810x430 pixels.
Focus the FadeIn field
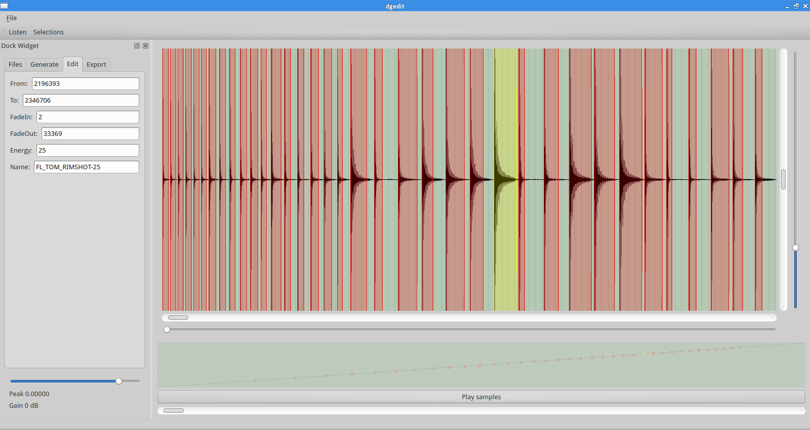pyautogui.click(x=88, y=117)
